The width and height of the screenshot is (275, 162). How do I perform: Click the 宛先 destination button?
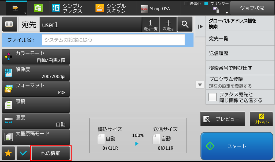pyautogui.click(x=29, y=24)
